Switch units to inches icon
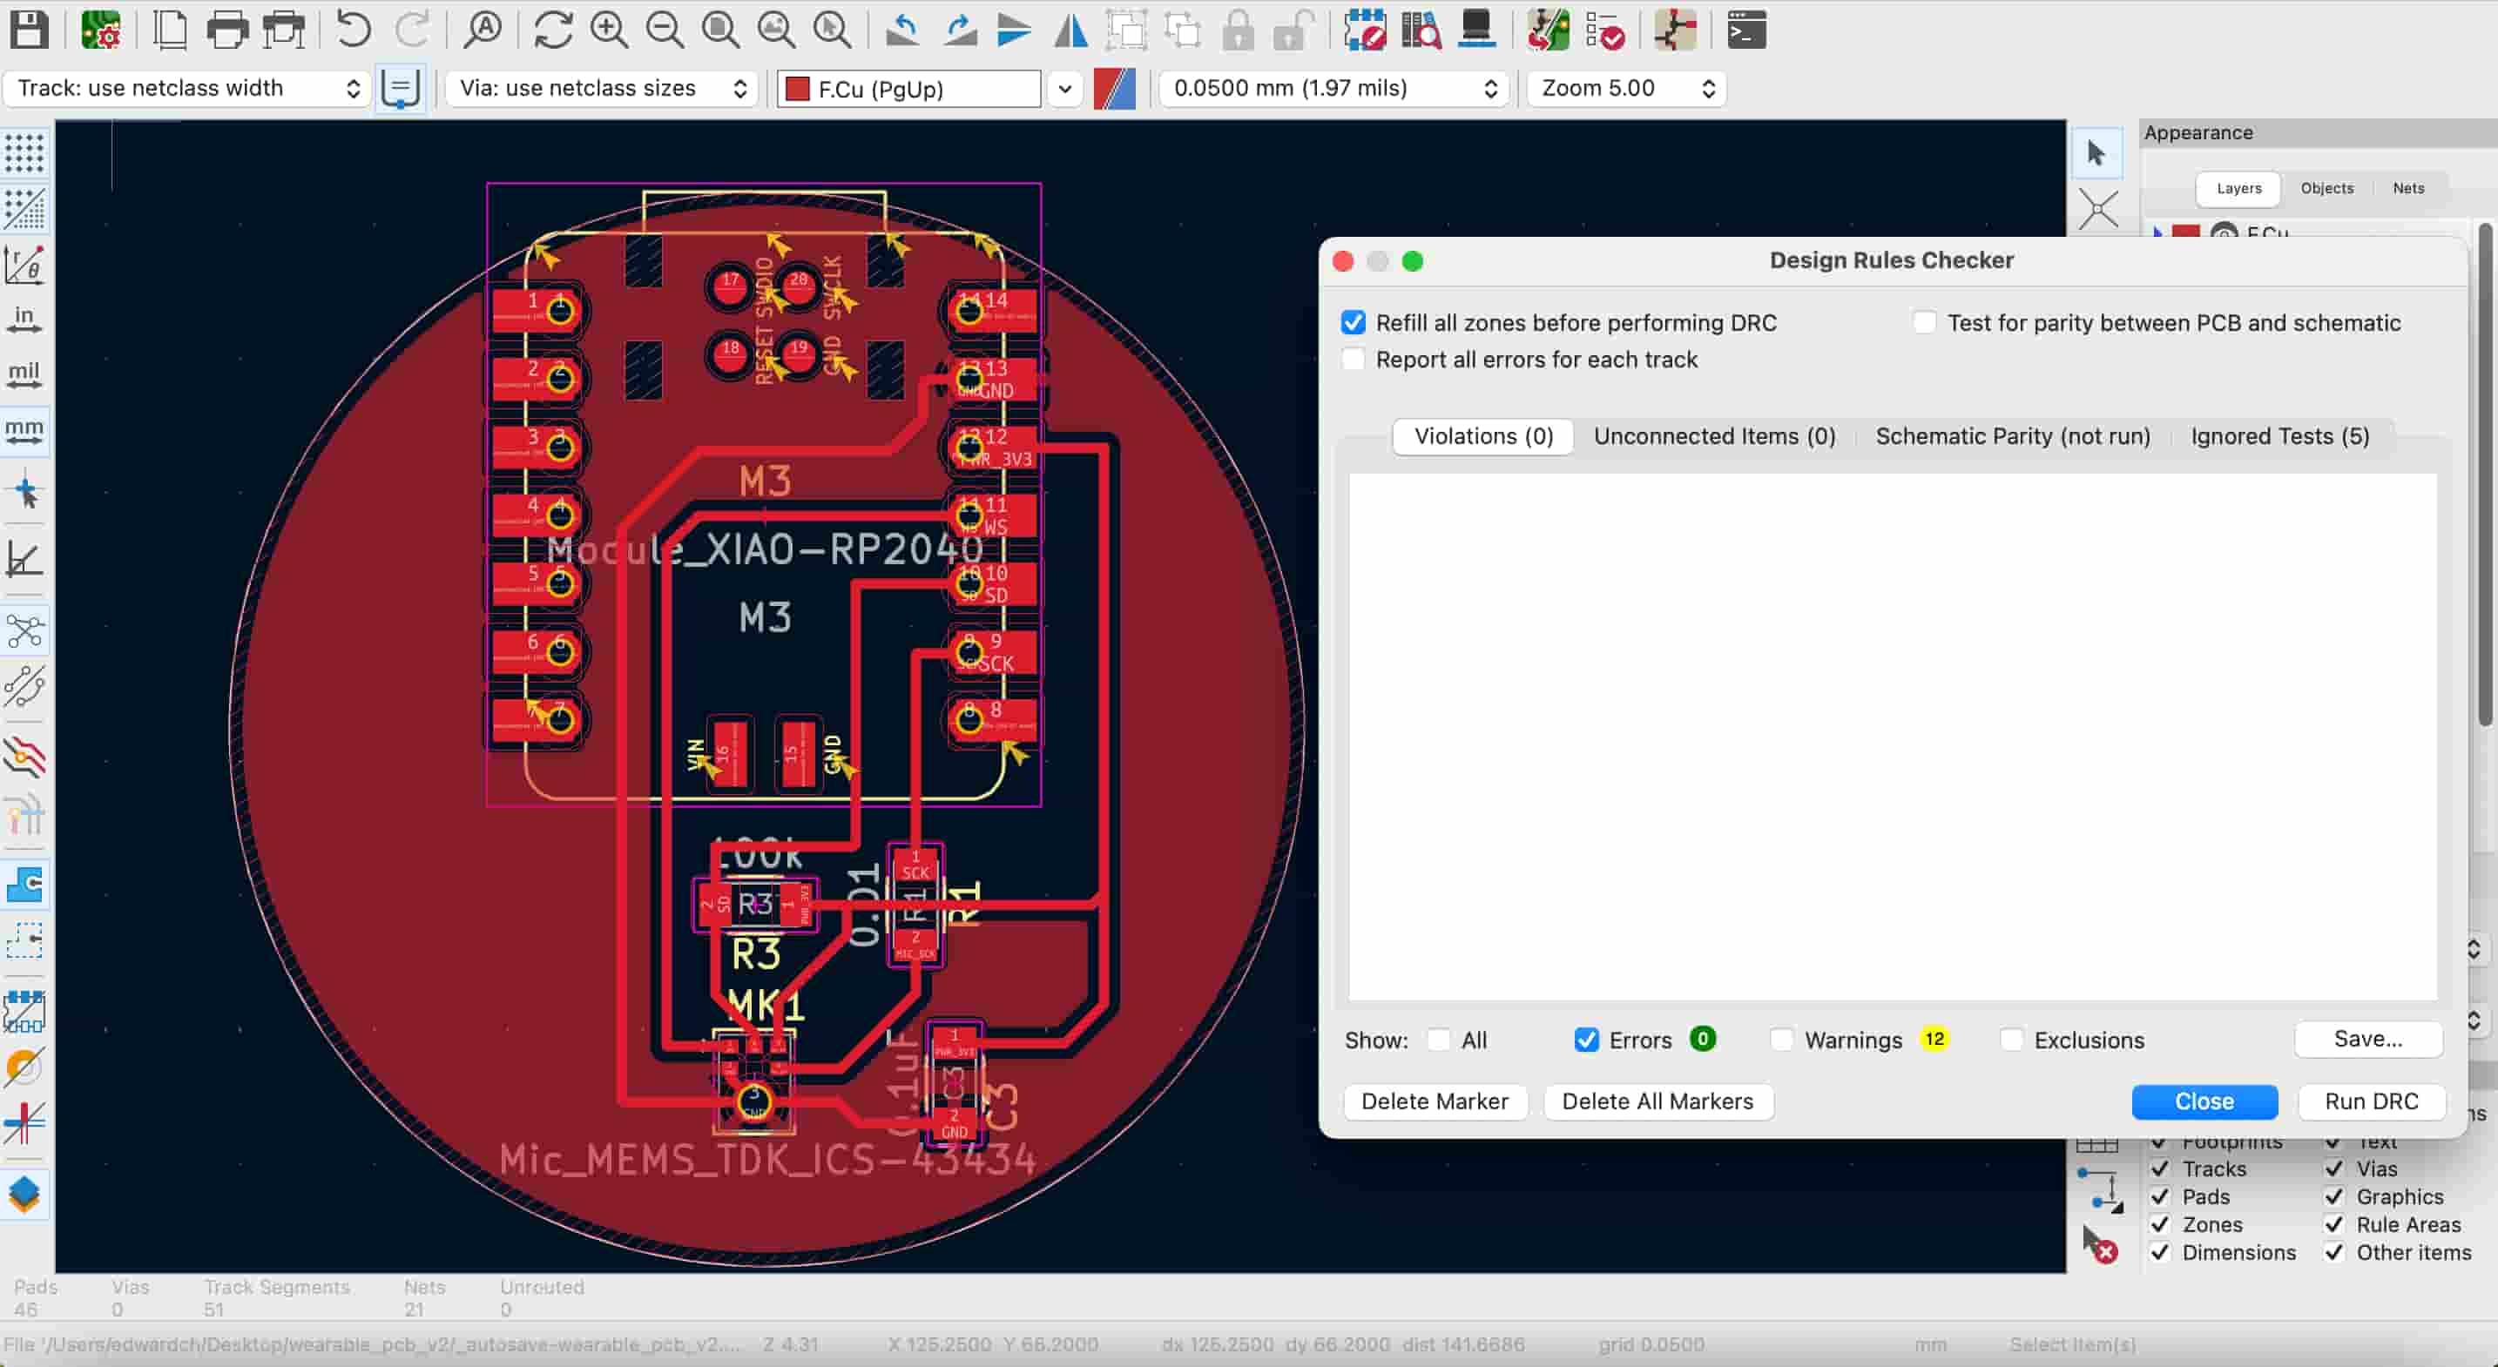This screenshot has height=1367, width=2498. [x=24, y=319]
